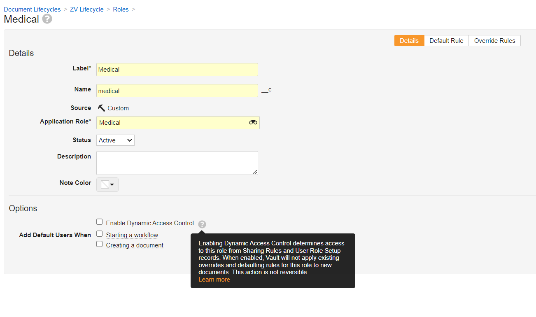Switch to the Default Rule tab

tap(446, 41)
